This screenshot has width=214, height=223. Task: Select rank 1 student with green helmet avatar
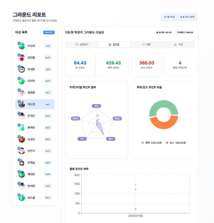coord(35,46)
